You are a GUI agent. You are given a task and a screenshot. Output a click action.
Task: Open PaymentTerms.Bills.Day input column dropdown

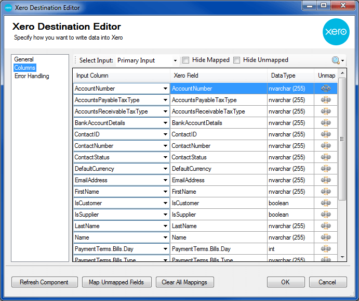pyautogui.click(x=165, y=249)
